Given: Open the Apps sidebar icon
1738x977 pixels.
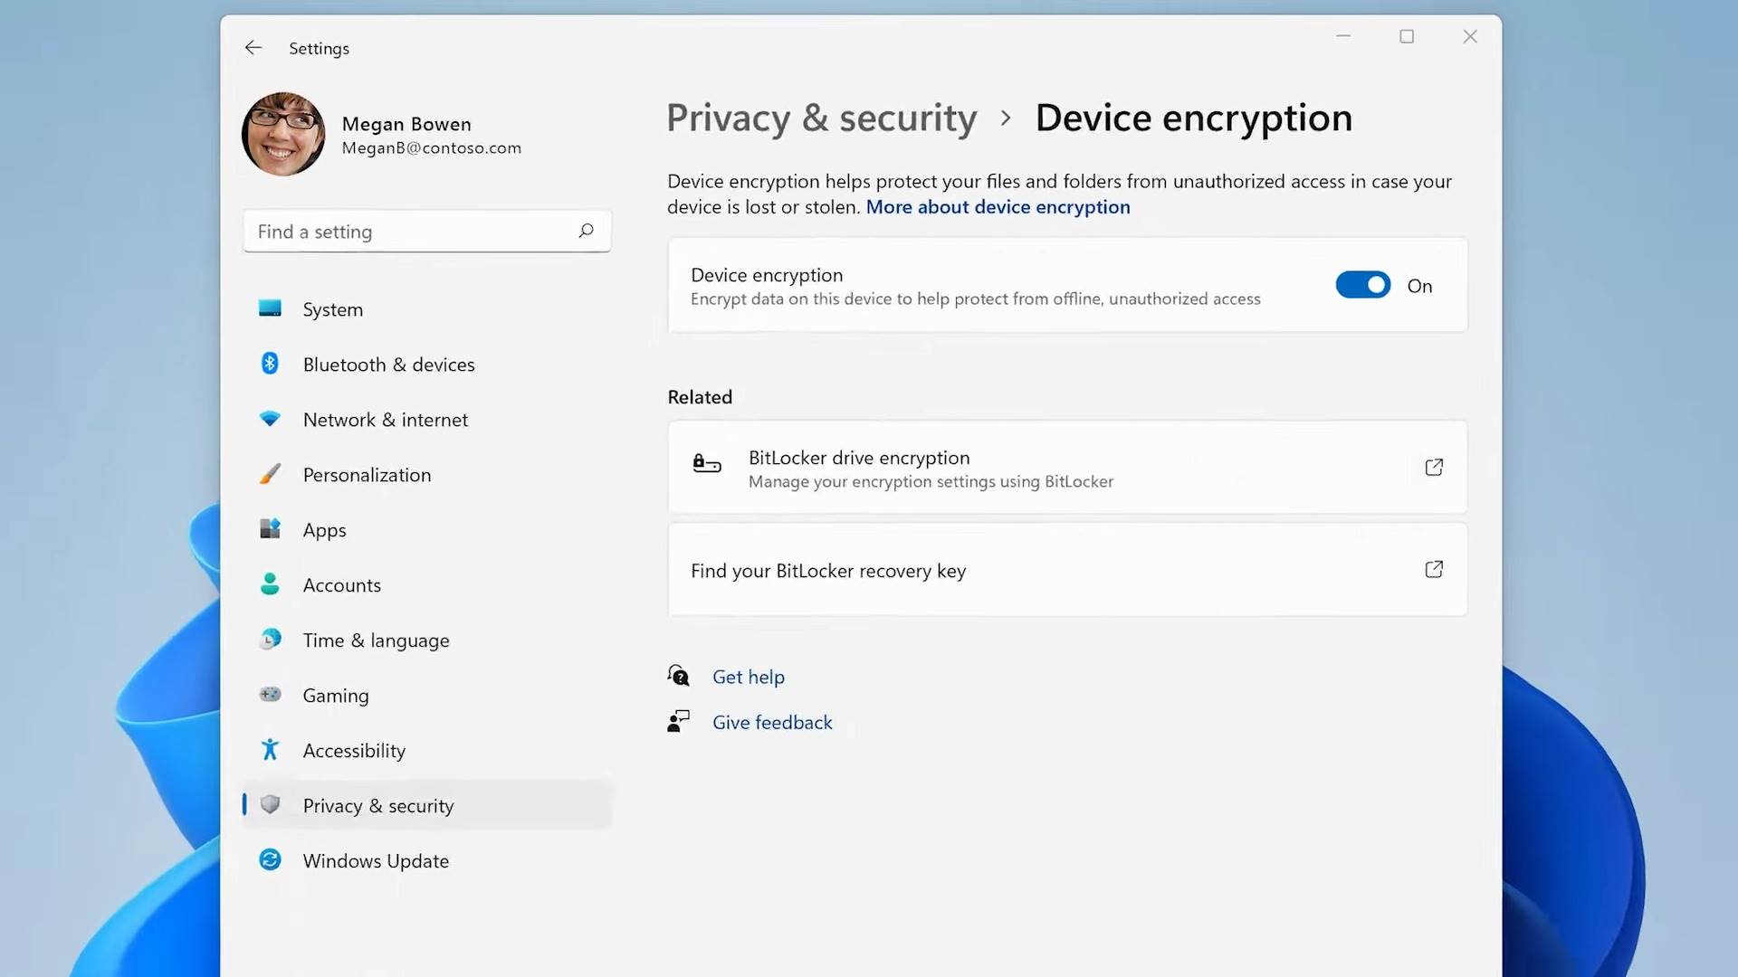Looking at the screenshot, I should pos(270,529).
